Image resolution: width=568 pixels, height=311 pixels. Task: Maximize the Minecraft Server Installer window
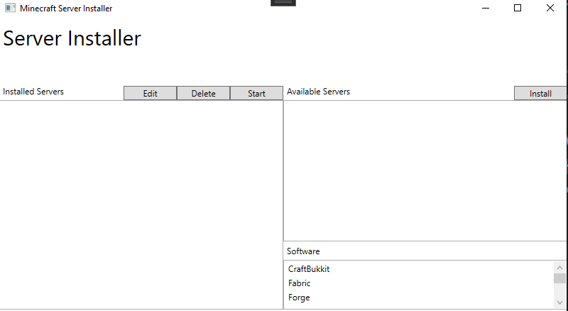tap(518, 8)
